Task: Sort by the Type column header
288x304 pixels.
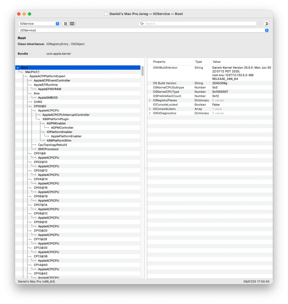Action: pyautogui.click(x=198, y=62)
